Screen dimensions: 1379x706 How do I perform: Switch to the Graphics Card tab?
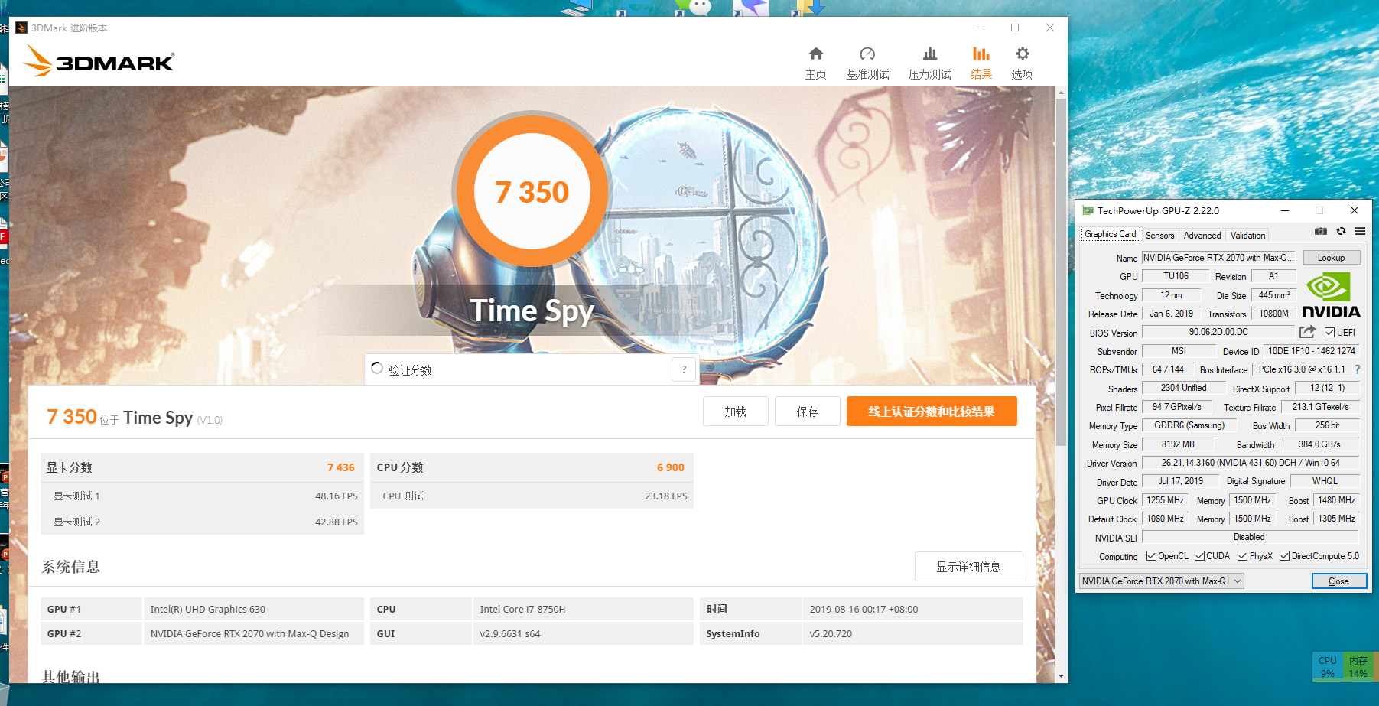(x=1111, y=235)
